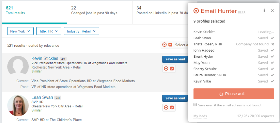Image resolution: width=280 pixels, height=123 pixels.
Task: Enable Save even if email not found
Action: coord(195,105)
